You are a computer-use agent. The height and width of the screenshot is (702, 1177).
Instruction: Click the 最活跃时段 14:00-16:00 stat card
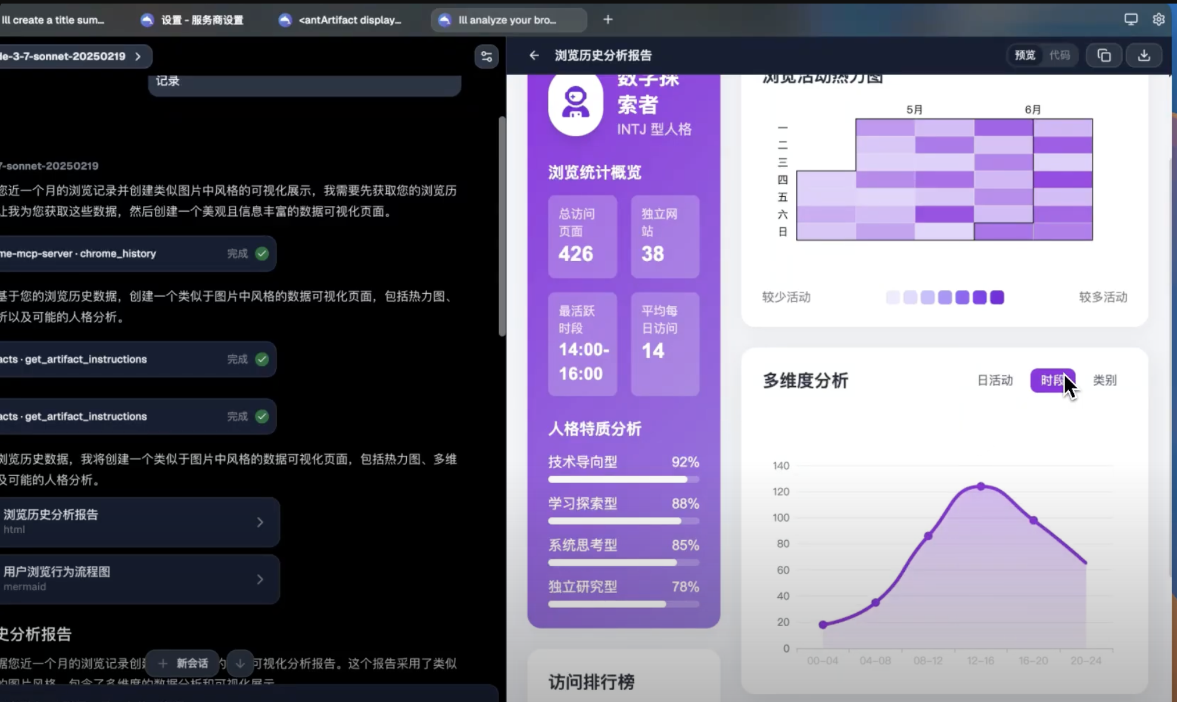point(582,344)
